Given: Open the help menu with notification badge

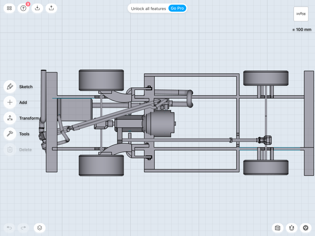Looking at the screenshot, I should click(x=23, y=8).
